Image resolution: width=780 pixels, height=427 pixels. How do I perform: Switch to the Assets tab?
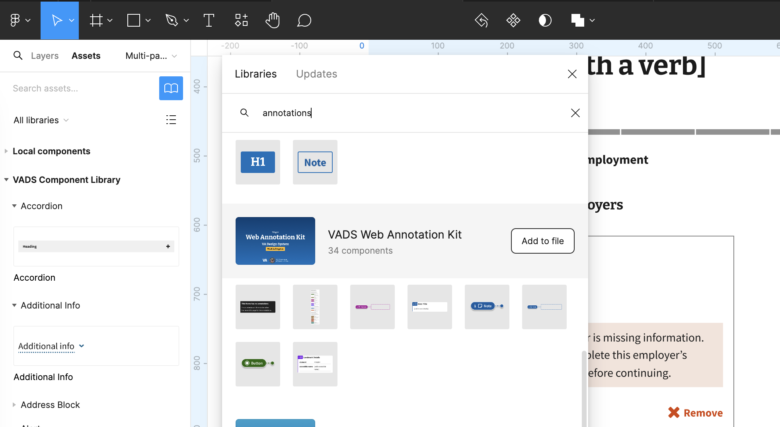click(86, 56)
